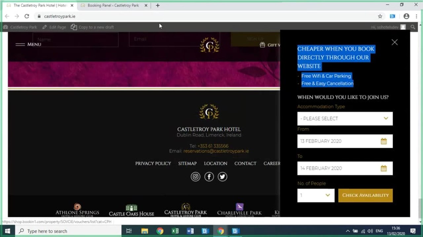The height and width of the screenshot is (237, 423).
Task: Open Excel from the taskbar
Action: pyautogui.click(x=175, y=231)
